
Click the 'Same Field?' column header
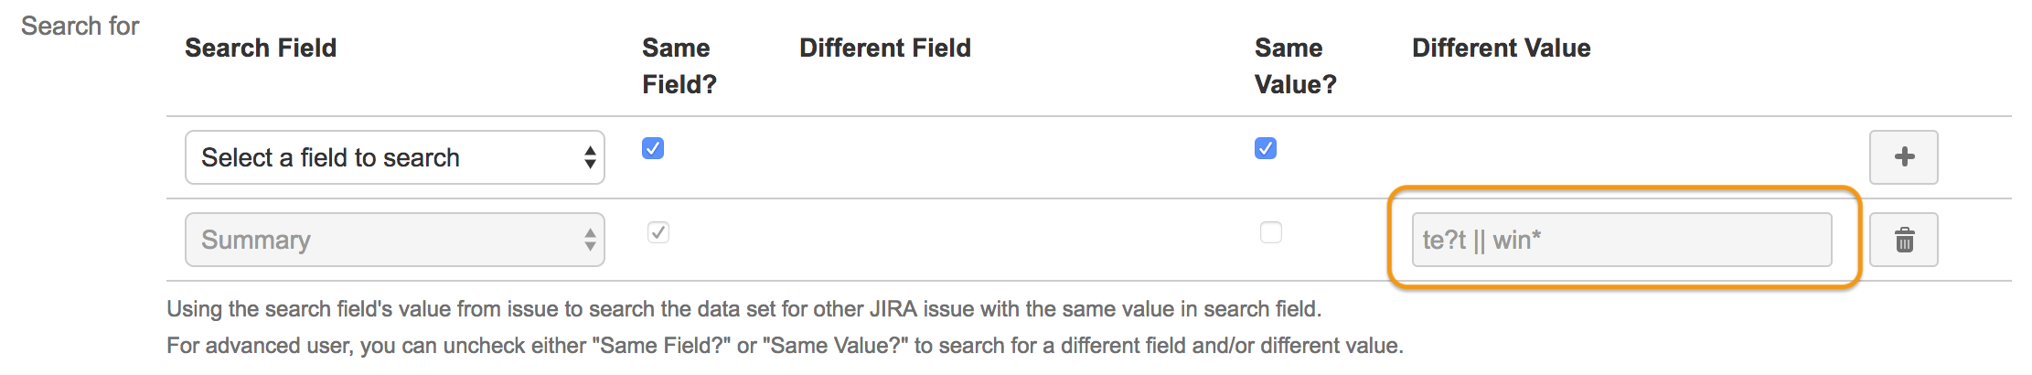coord(679,66)
